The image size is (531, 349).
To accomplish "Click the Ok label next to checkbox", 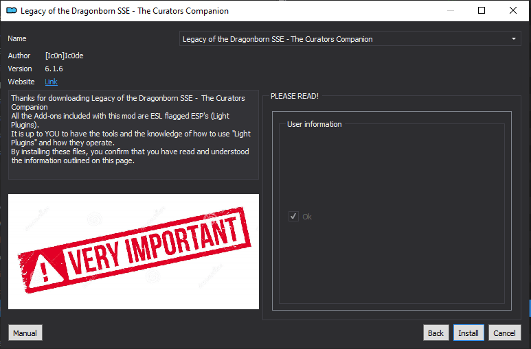I will (x=307, y=217).
